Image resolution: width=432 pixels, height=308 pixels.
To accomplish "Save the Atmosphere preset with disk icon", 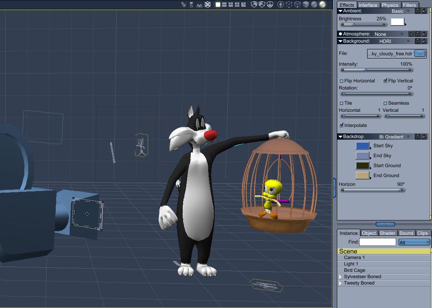I will point(418,34).
